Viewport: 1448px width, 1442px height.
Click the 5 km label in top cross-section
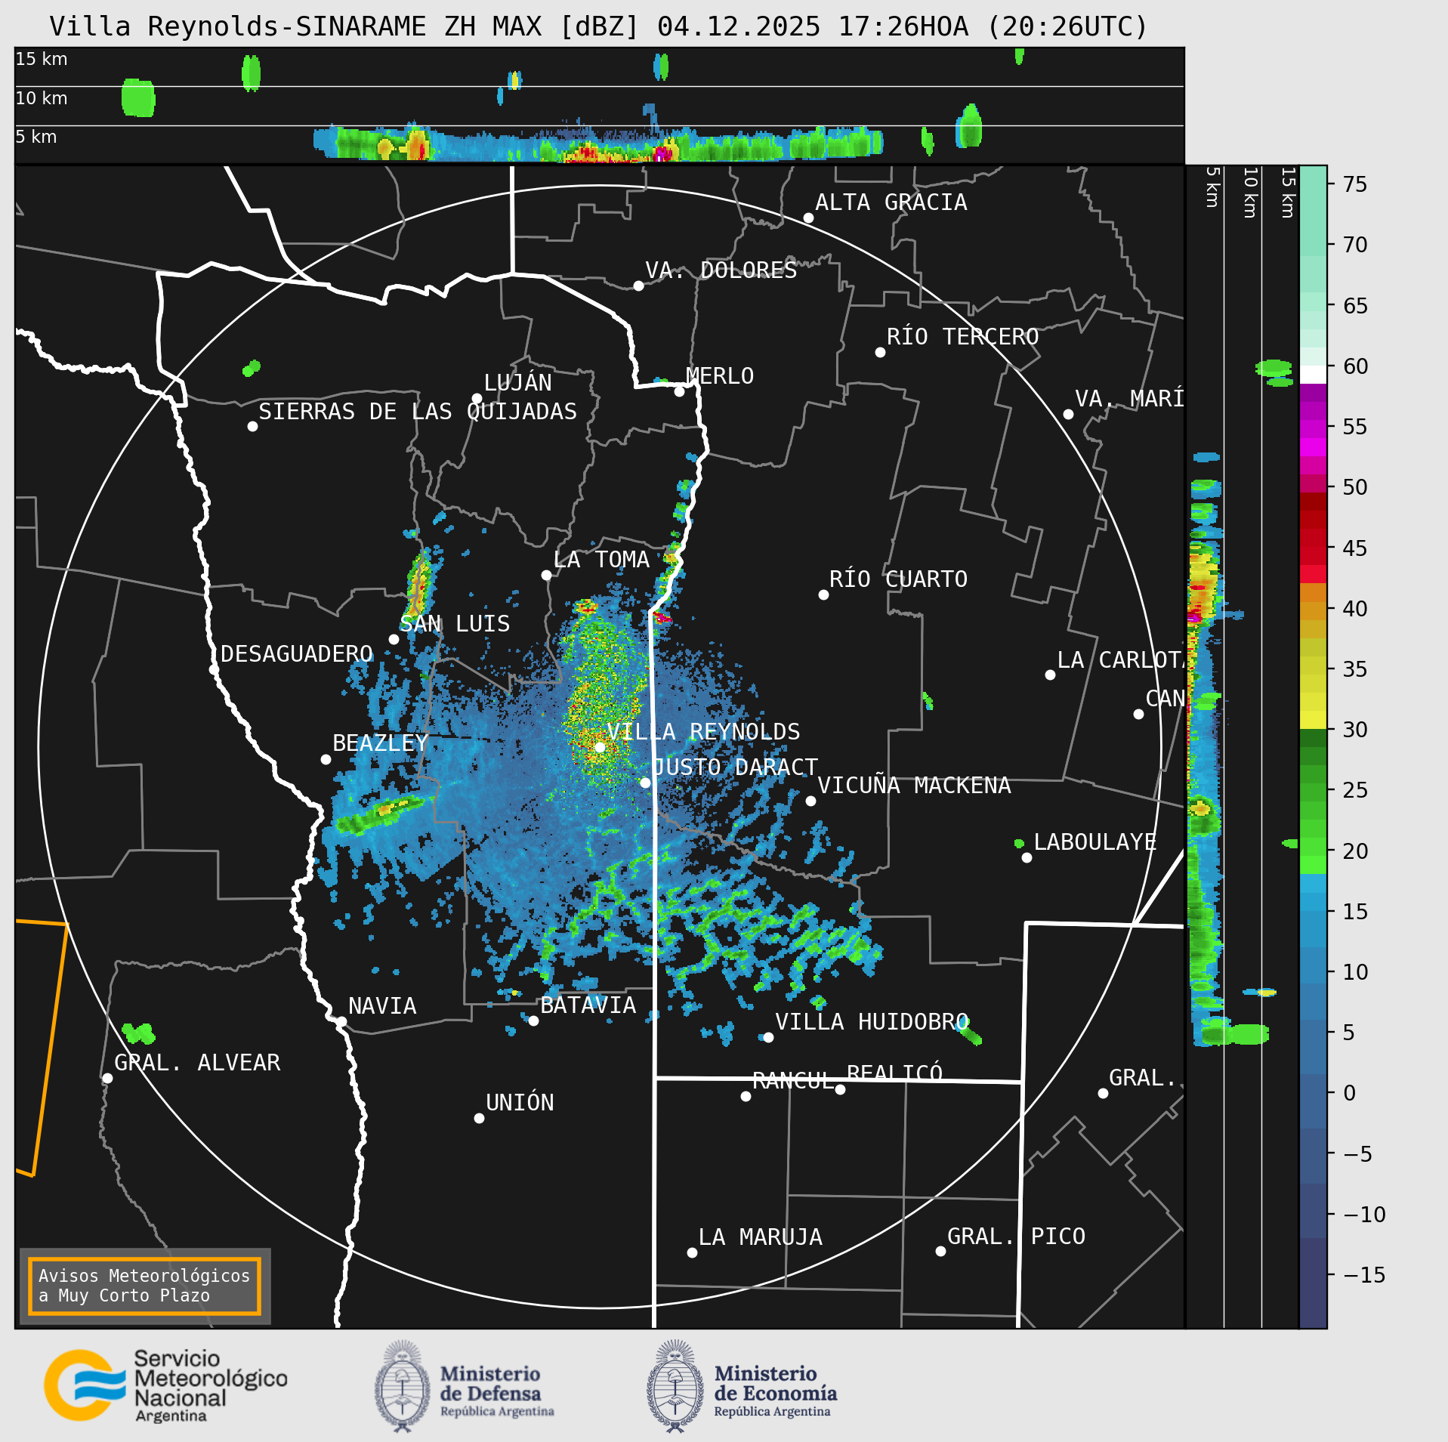coord(36,137)
